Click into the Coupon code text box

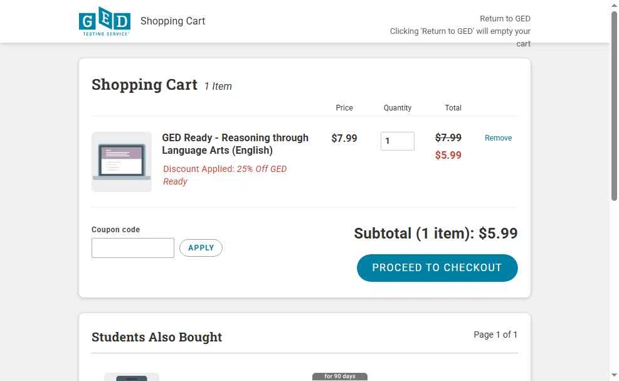[x=133, y=248]
